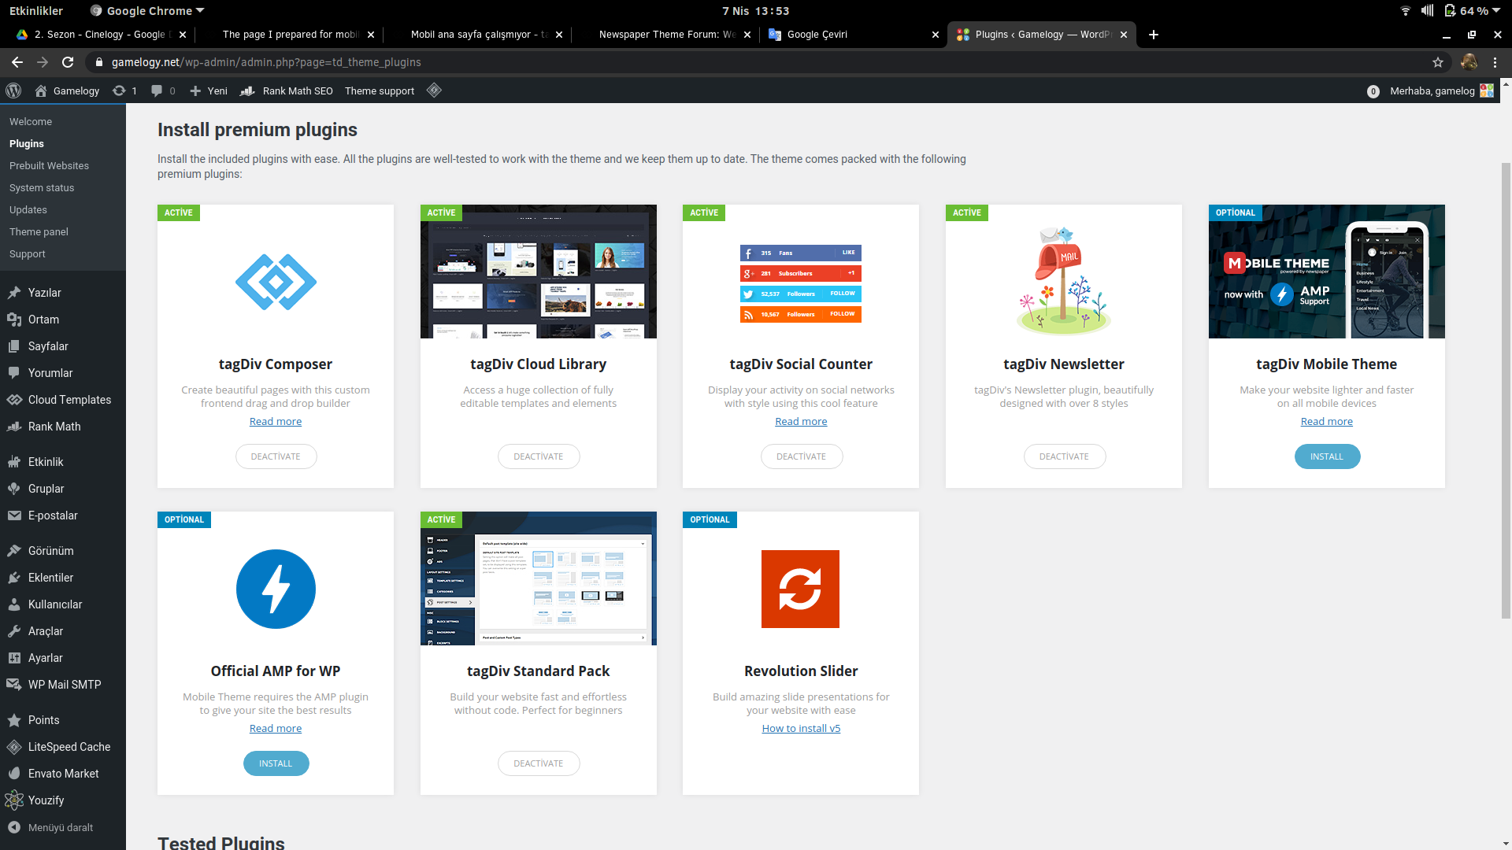Open Etkinlik icon in sidebar
Image resolution: width=1512 pixels, height=850 pixels.
click(x=14, y=462)
